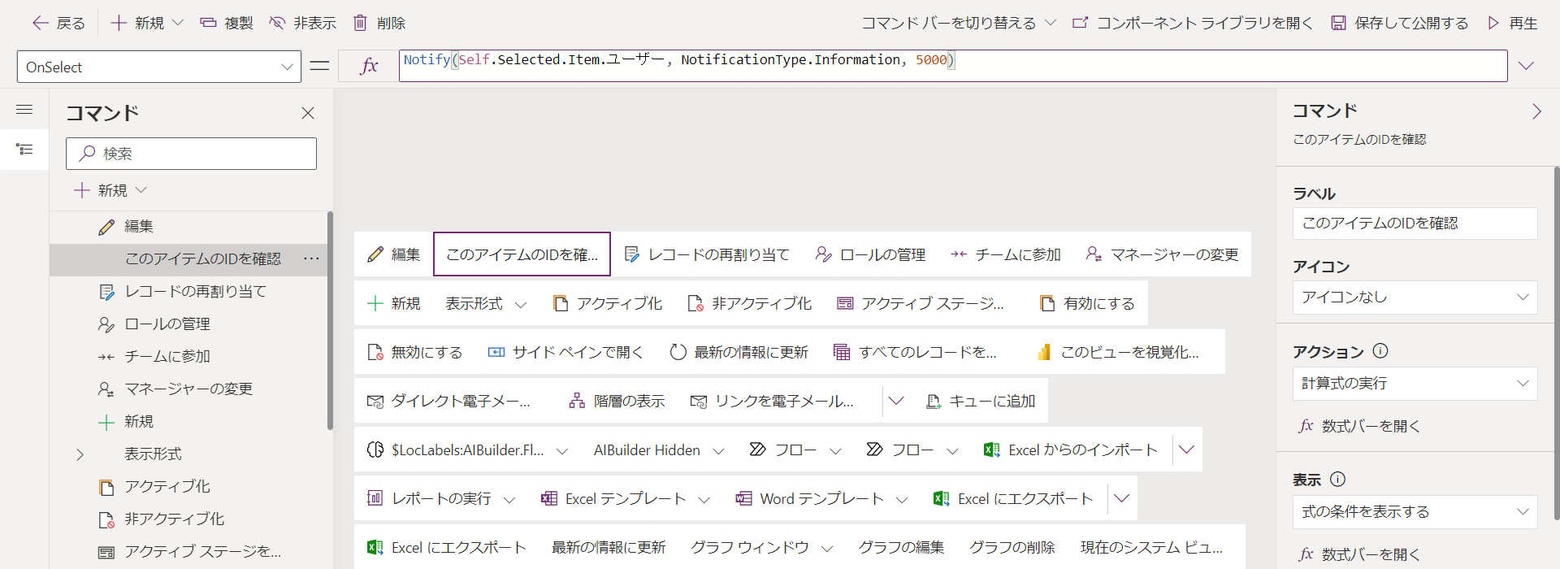Open the Excel テンプレート dropdown
Screen dimensions: 1560x569
pos(704,499)
